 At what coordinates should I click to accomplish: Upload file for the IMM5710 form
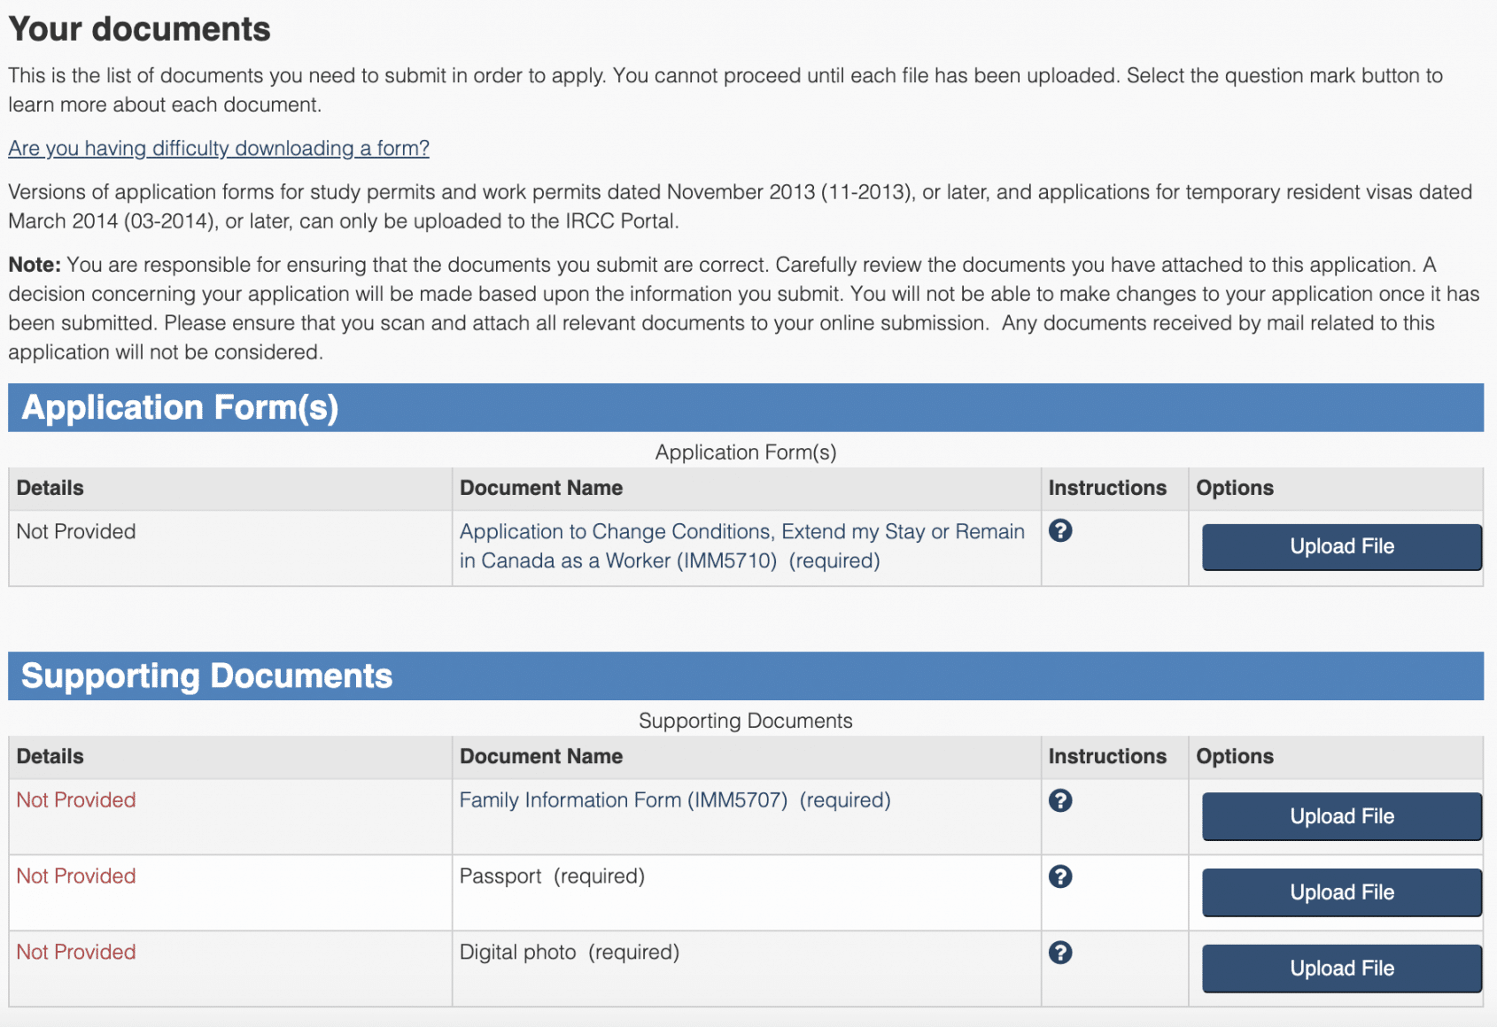pyautogui.click(x=1340, y=546)
